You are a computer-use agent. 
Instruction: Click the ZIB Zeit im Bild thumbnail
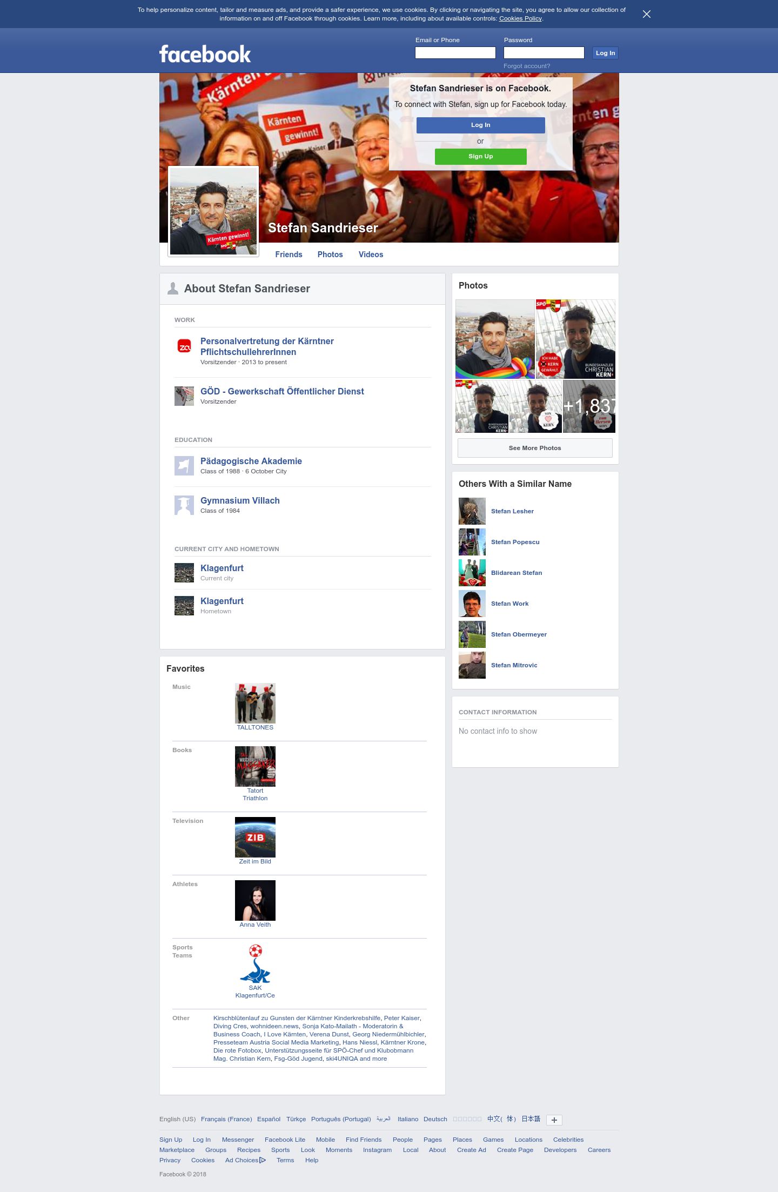click(255, 837)
